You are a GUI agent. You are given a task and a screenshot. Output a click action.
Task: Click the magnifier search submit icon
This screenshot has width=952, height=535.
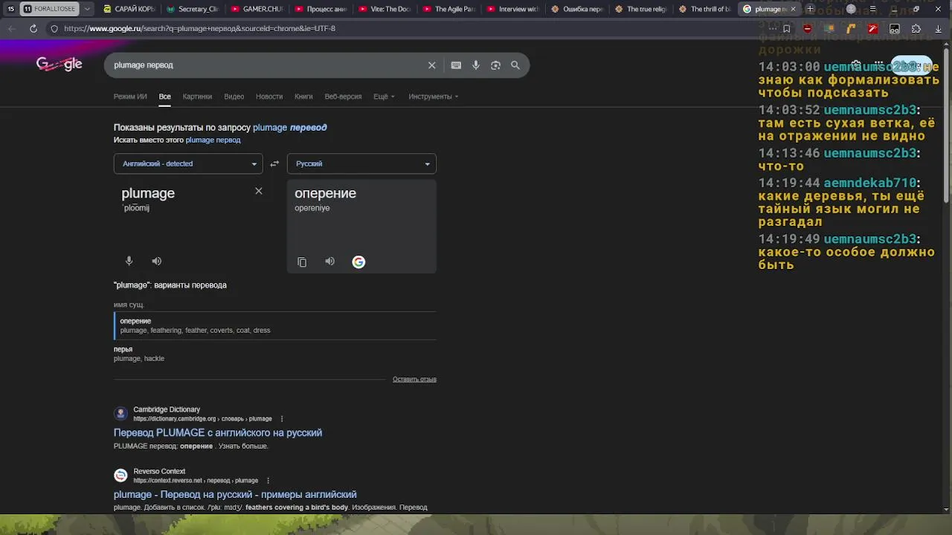[x=515, y=65]
